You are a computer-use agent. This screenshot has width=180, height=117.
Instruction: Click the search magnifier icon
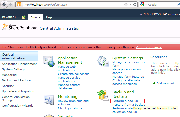pyautogui.click(x=178, y=4)
